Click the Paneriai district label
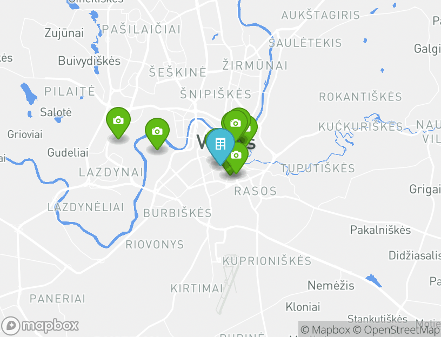Viewport: 441px width, 337px height. tap(57, 299)
